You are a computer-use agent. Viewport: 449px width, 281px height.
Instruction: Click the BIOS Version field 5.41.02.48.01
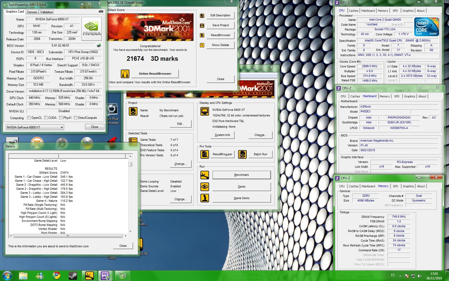pos(61,46)
